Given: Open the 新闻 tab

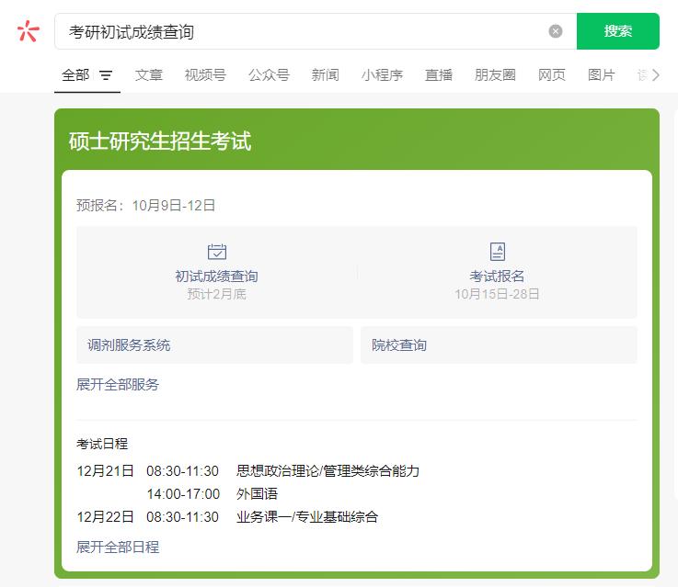Looking at the screenshot, I should 325,75.
